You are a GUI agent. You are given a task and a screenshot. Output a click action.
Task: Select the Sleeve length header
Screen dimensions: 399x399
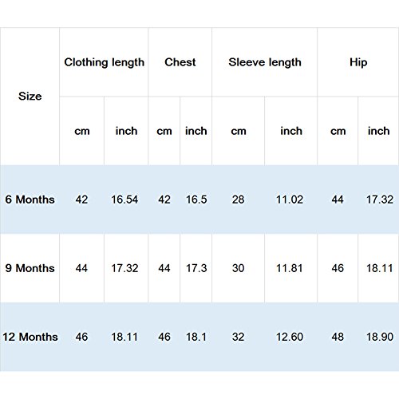tap(265, 62)
